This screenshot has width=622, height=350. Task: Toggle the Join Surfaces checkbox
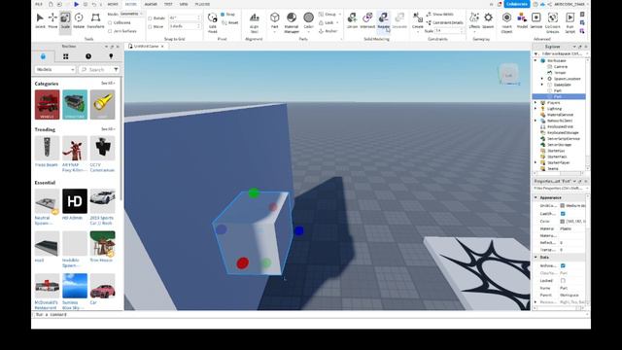pyautogui.click(x=110, y=31)
